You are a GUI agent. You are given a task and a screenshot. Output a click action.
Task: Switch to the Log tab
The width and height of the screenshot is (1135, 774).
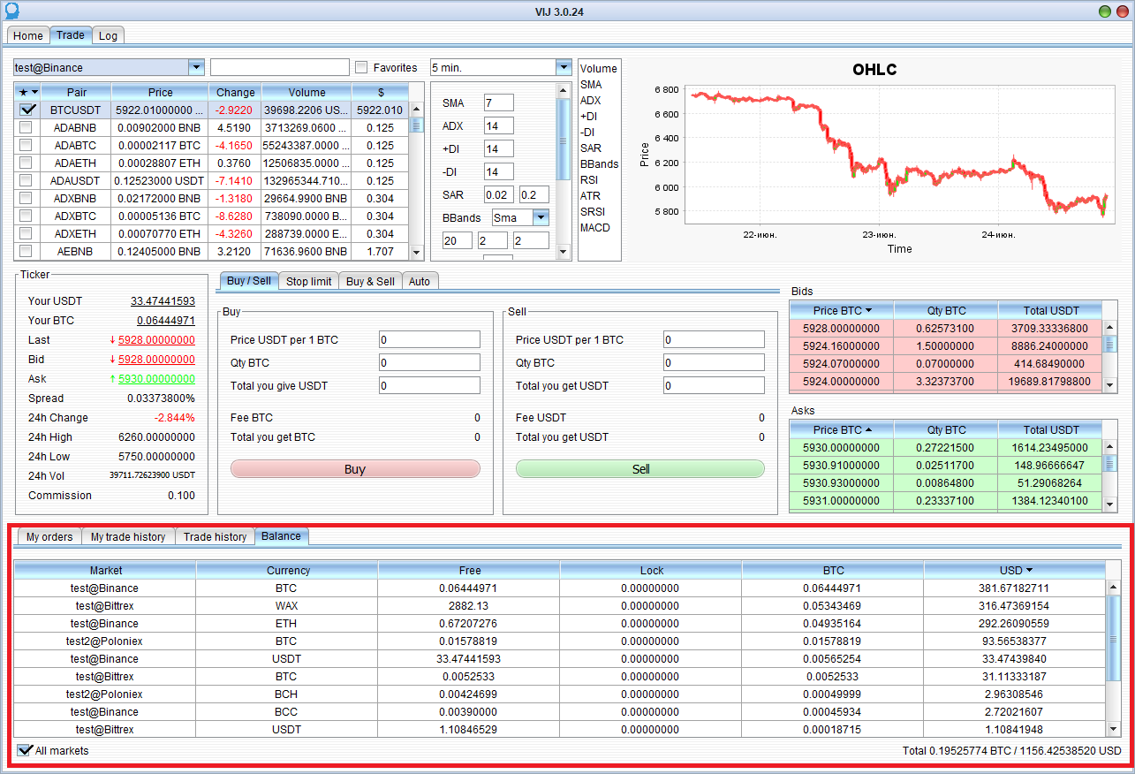(108, 35)
